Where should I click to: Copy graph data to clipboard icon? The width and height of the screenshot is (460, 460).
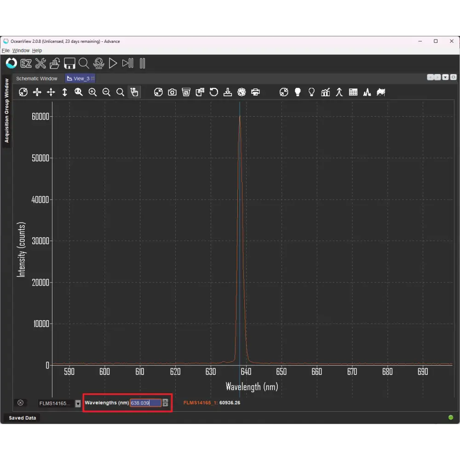[200, 92]
